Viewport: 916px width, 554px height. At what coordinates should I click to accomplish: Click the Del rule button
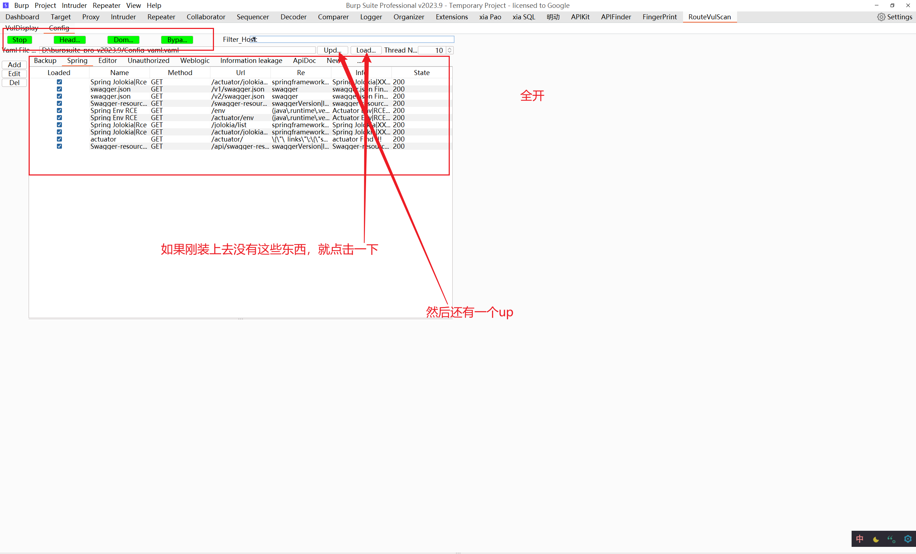click(14, 83)
